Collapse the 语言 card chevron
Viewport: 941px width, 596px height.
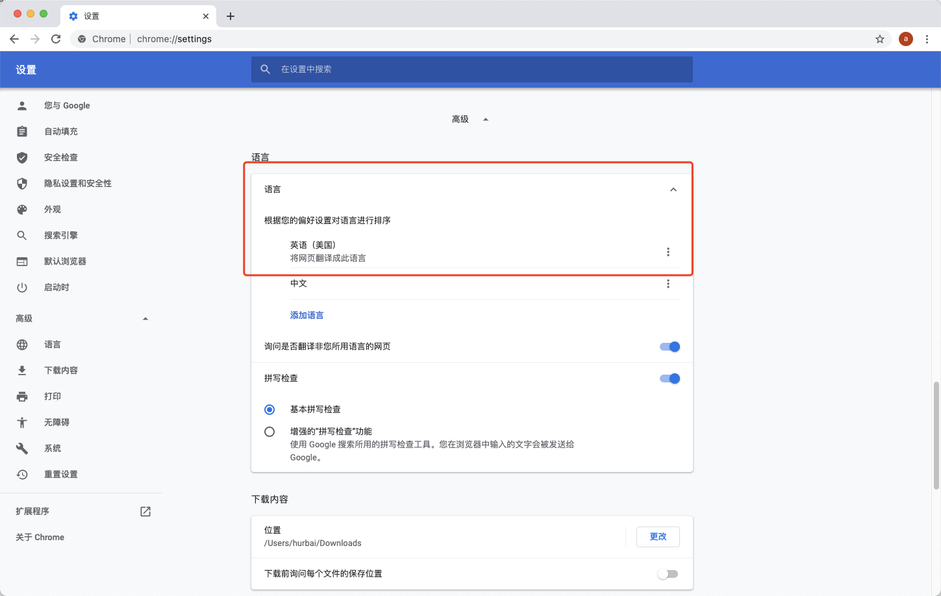coord(673,189)
